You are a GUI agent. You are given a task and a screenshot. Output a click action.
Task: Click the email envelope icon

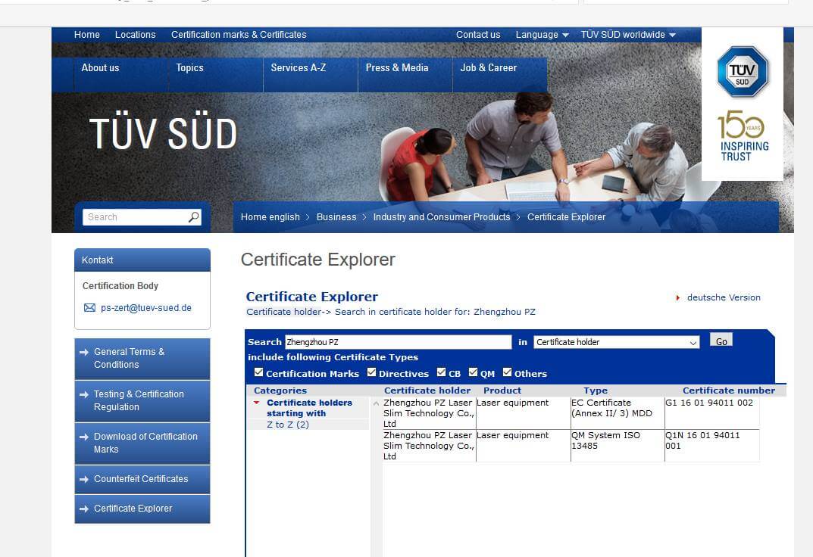click(x=89, y=308)
